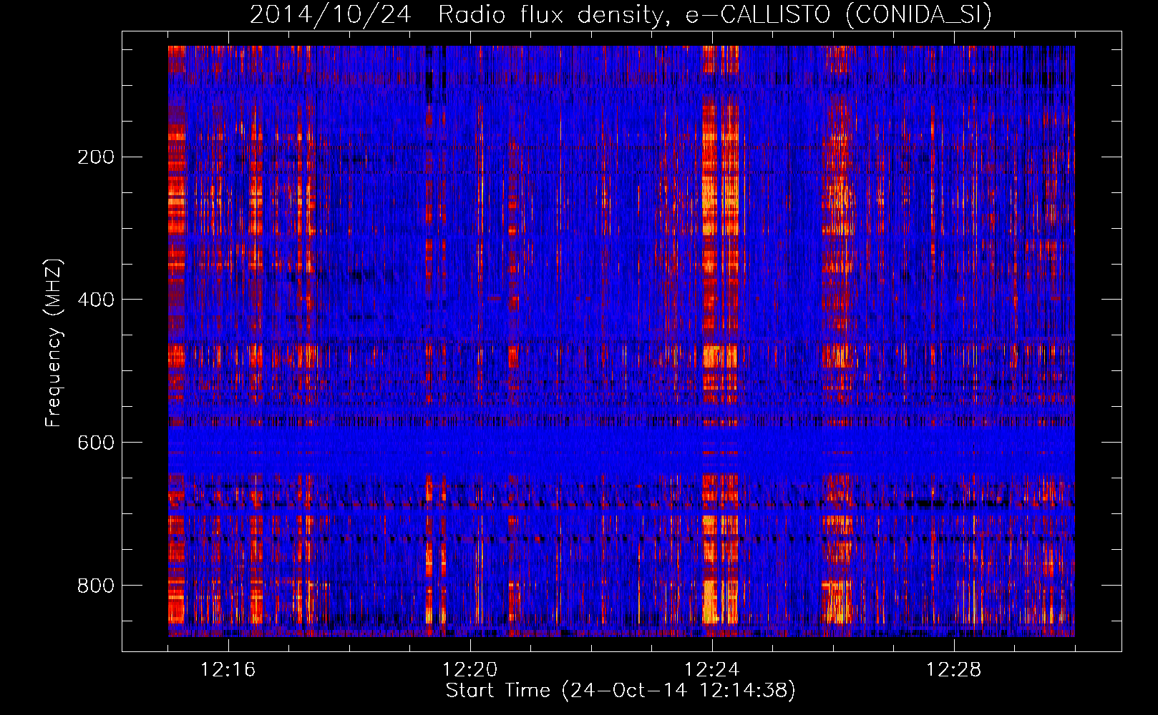Click the 12:16 time tick label
1158x715 pixels.
(x=228, y=670)
